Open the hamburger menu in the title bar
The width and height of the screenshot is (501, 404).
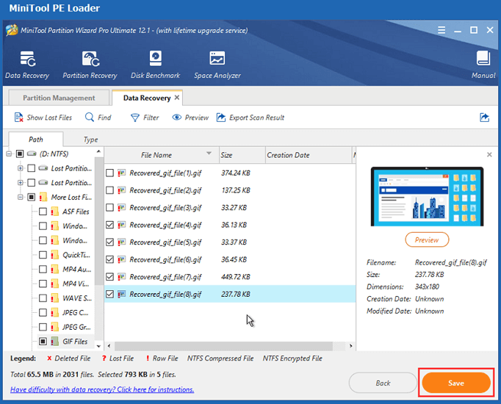pos(441,30)
